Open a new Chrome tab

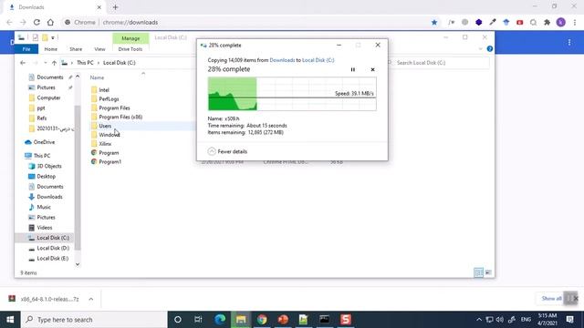click(x=116, y=7)
